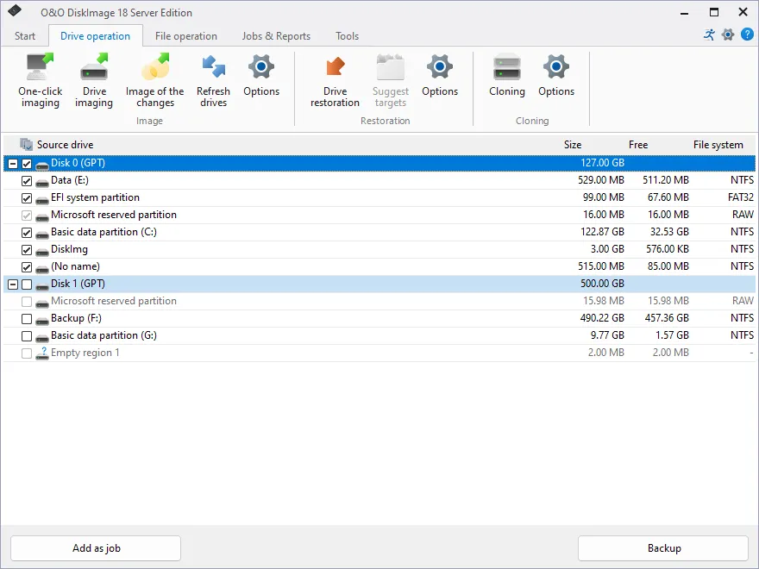
Task: Uncheck Disk 0 (GPT) checkbox
Action: [x=27, y=164]
